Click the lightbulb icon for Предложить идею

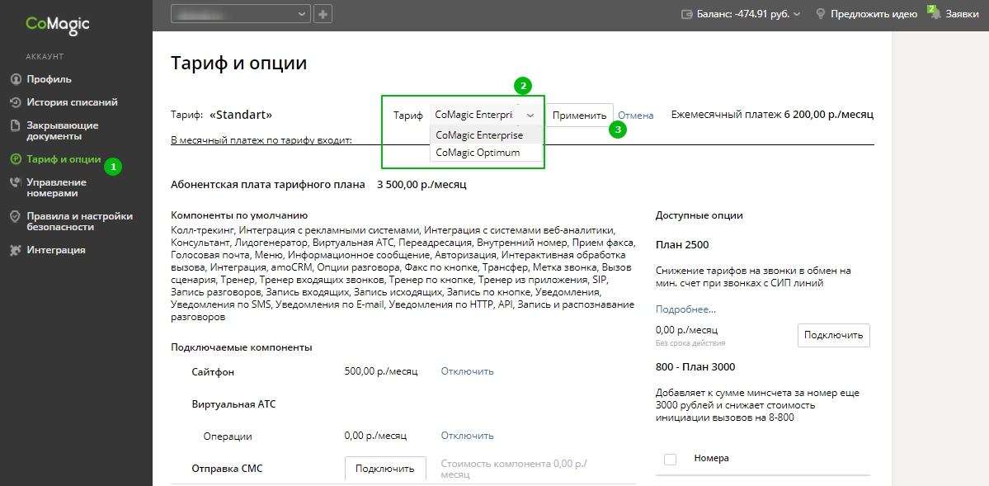tap(821, 13)
